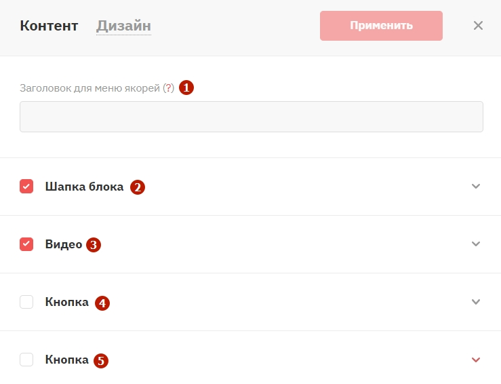This screenshot has width=501, height=384.
Task: Enable the Кнопка checkbox marked 4
Action: pyautogui.click(x=26, y=302)
